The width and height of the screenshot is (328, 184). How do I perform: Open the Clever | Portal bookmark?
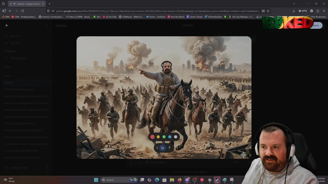tap(194, 17)
